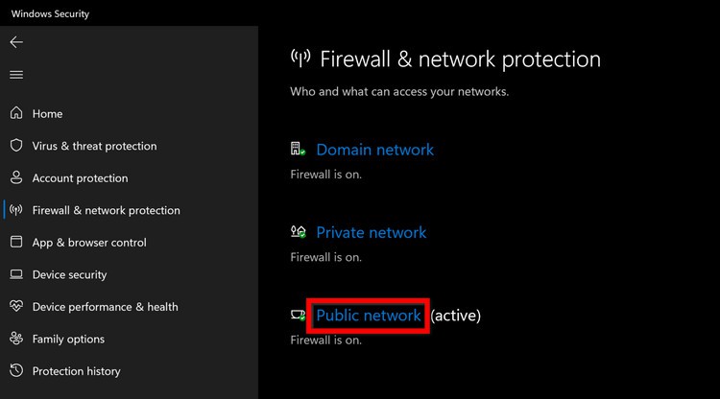The width and height of the screenshot is (720, 399).
Task: Click the Device security laptop icon
Action: (x=16, y=274)
